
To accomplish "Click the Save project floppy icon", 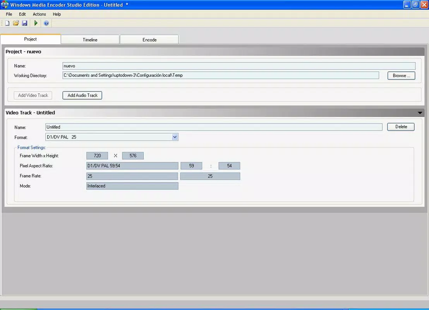I will pyautogui.click(x=25, y=23).
